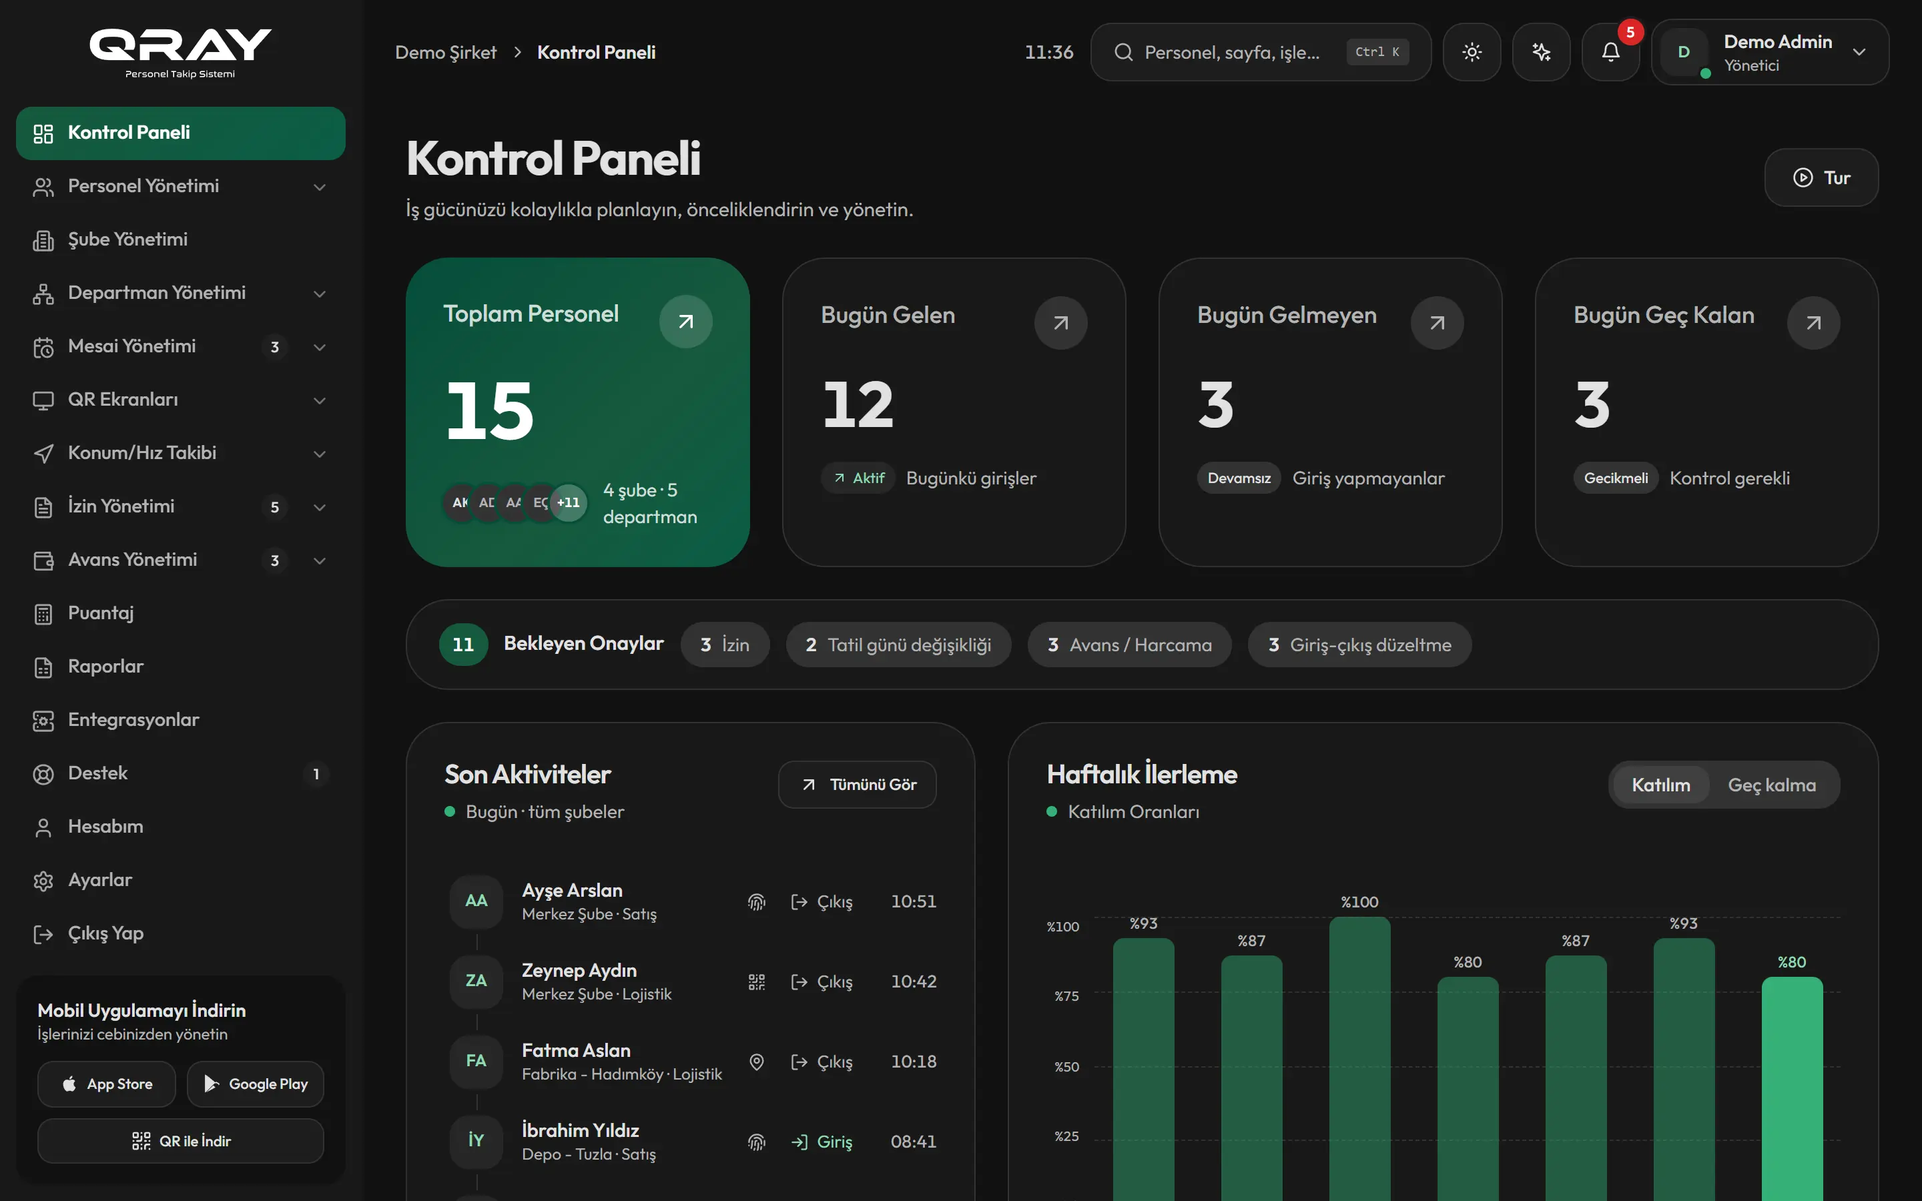Open Bugün Gelmeyen card arrow
1922x1201 pixels.
[x=1437, y=322]
